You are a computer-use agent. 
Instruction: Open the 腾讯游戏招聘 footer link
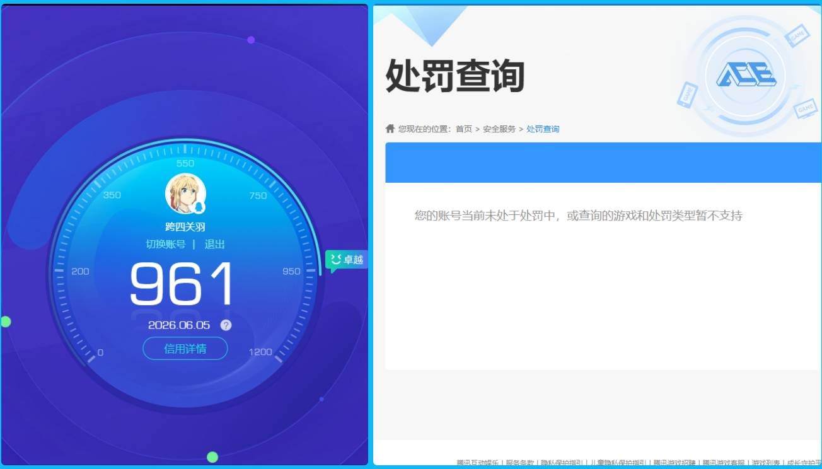pos(674,463)
